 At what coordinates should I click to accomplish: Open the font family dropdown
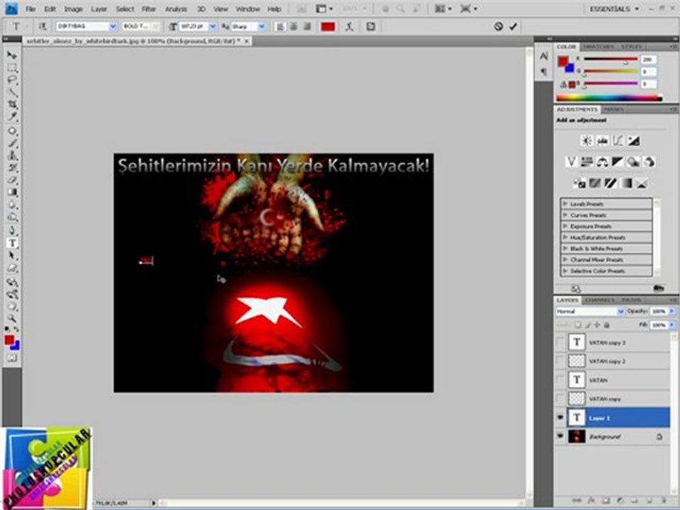click(113, 26)
